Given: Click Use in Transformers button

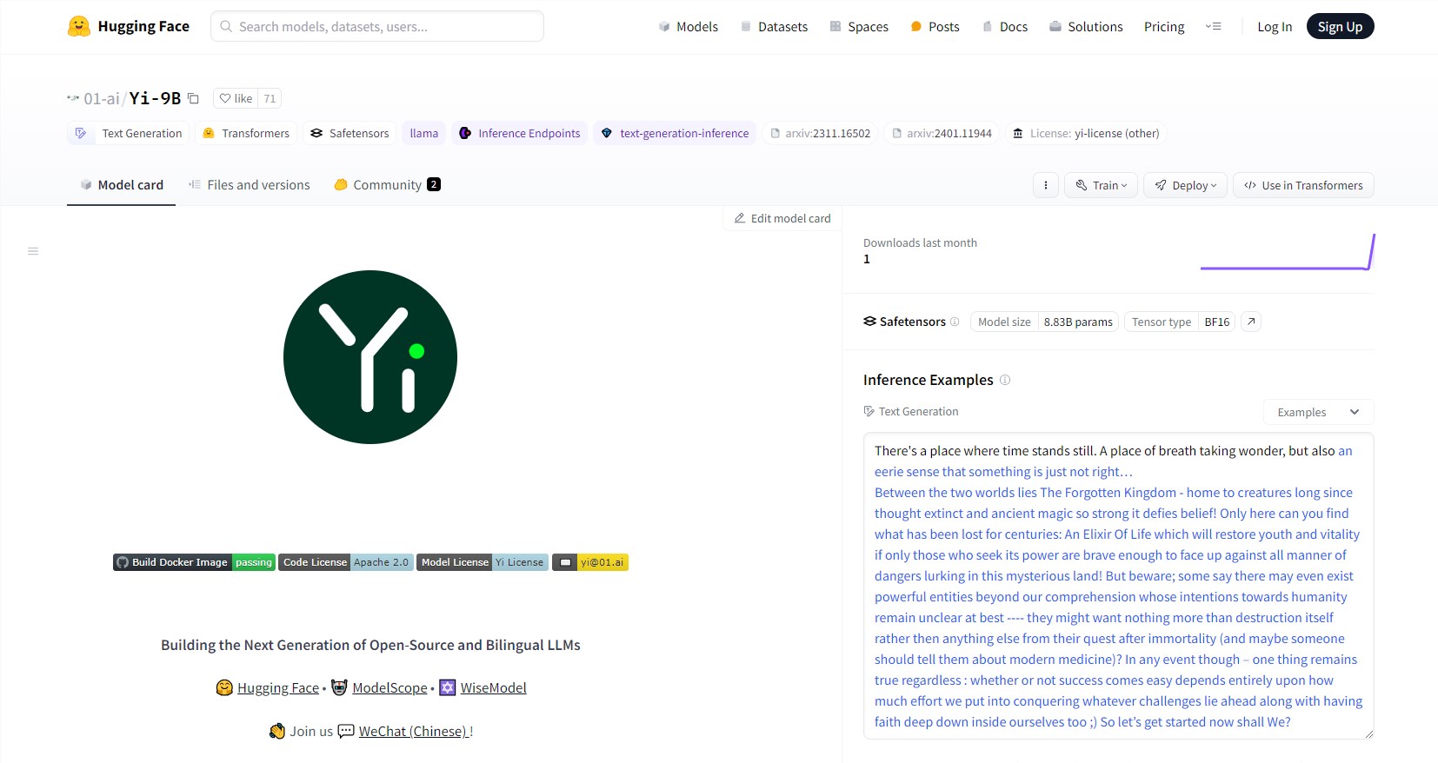Looking at the screenshot, I should (1303, 185).
